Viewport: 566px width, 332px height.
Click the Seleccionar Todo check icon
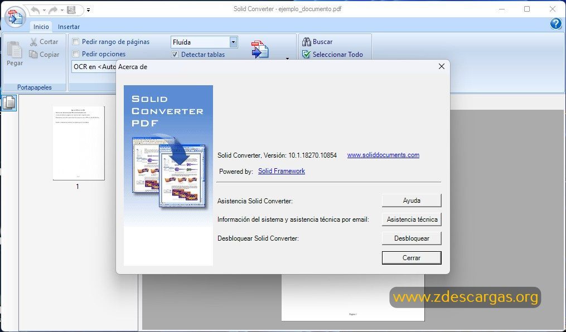[307, 55]
